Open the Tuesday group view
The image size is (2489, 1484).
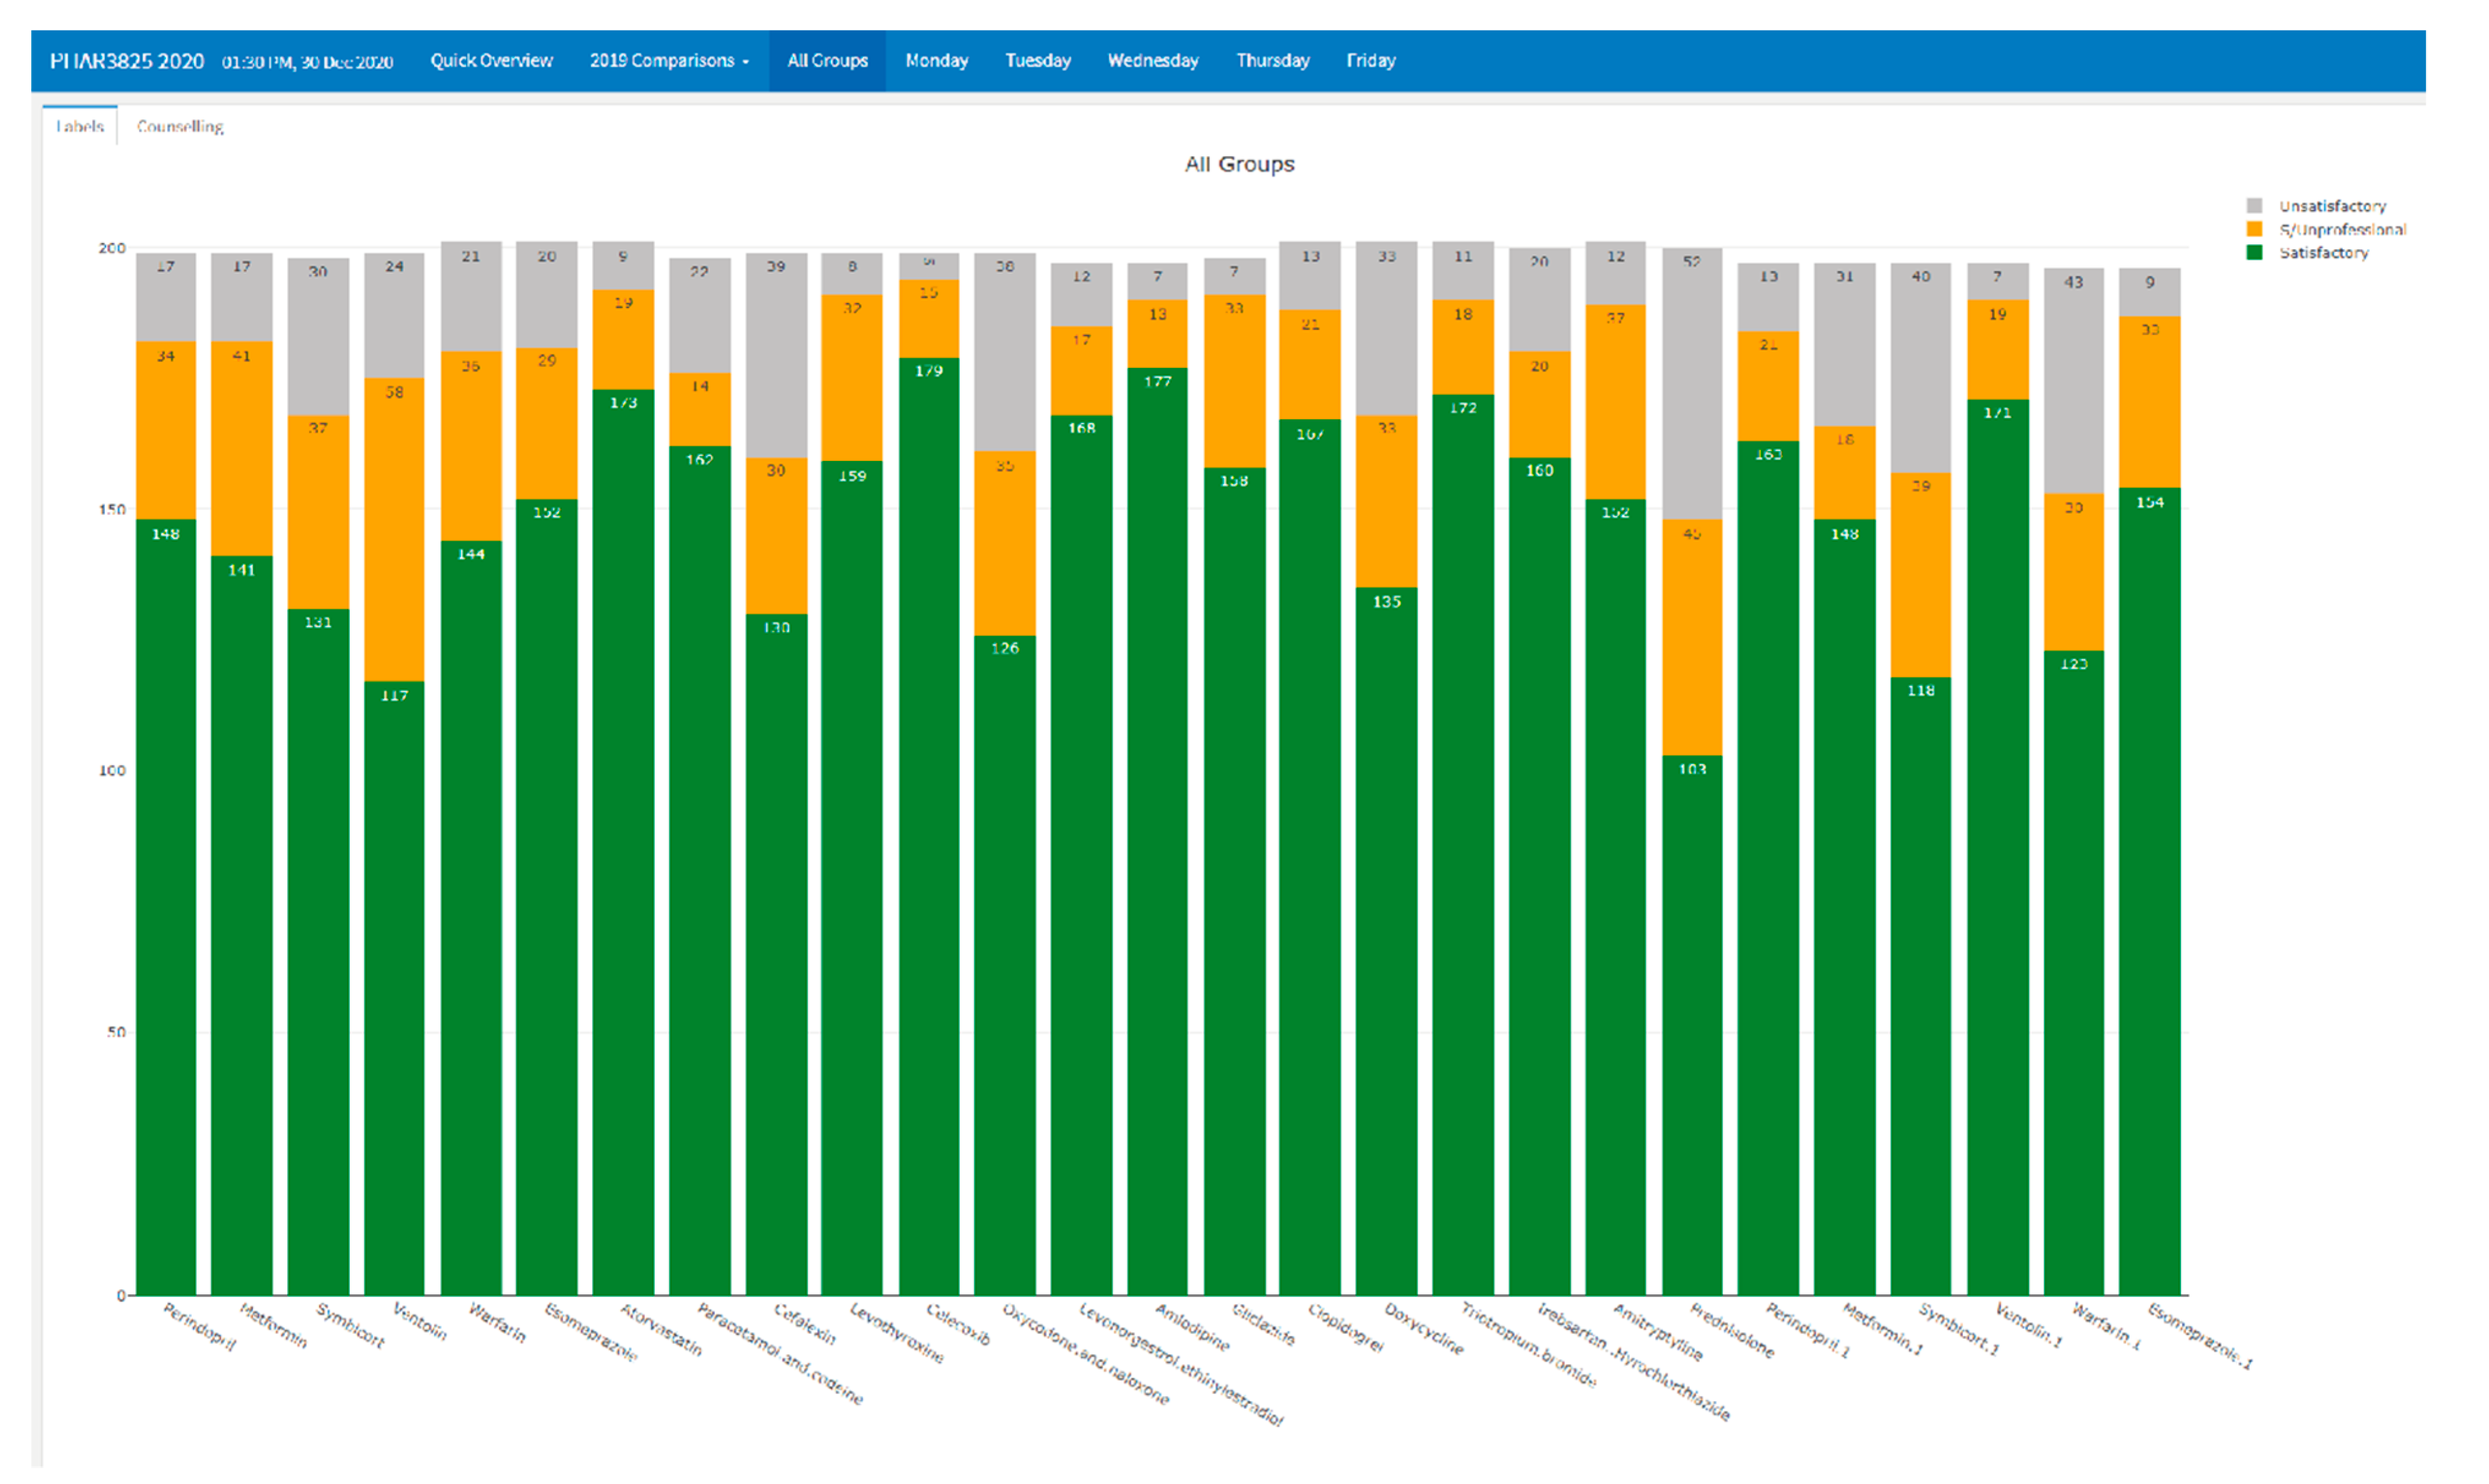(1037, 61)
